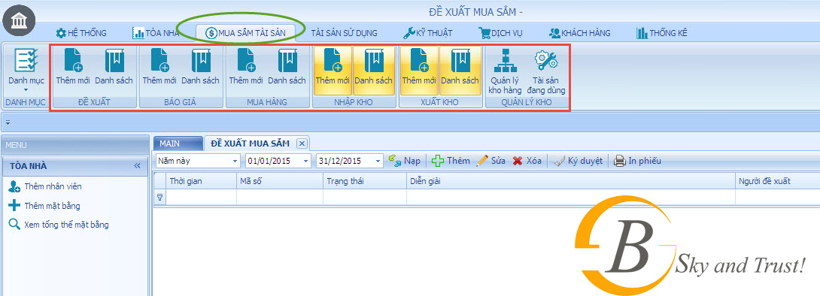
Task: Click filter cell under Mã số
Action: 280,198
